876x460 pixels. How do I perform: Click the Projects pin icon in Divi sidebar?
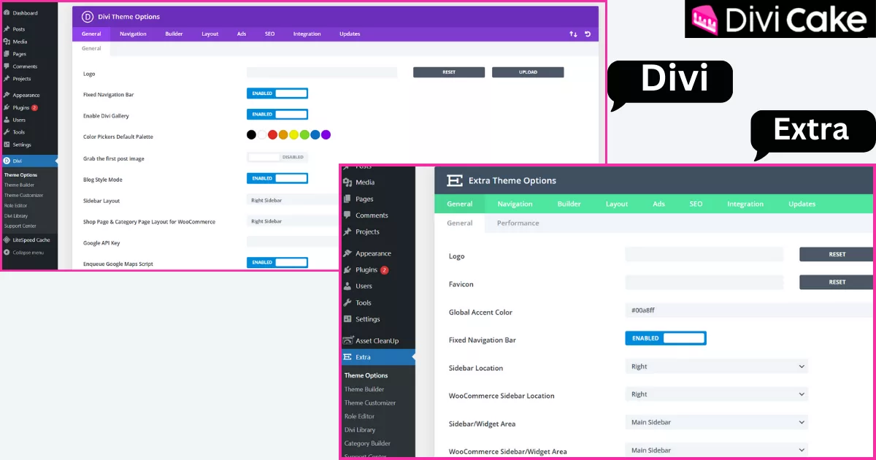point(7,79)
